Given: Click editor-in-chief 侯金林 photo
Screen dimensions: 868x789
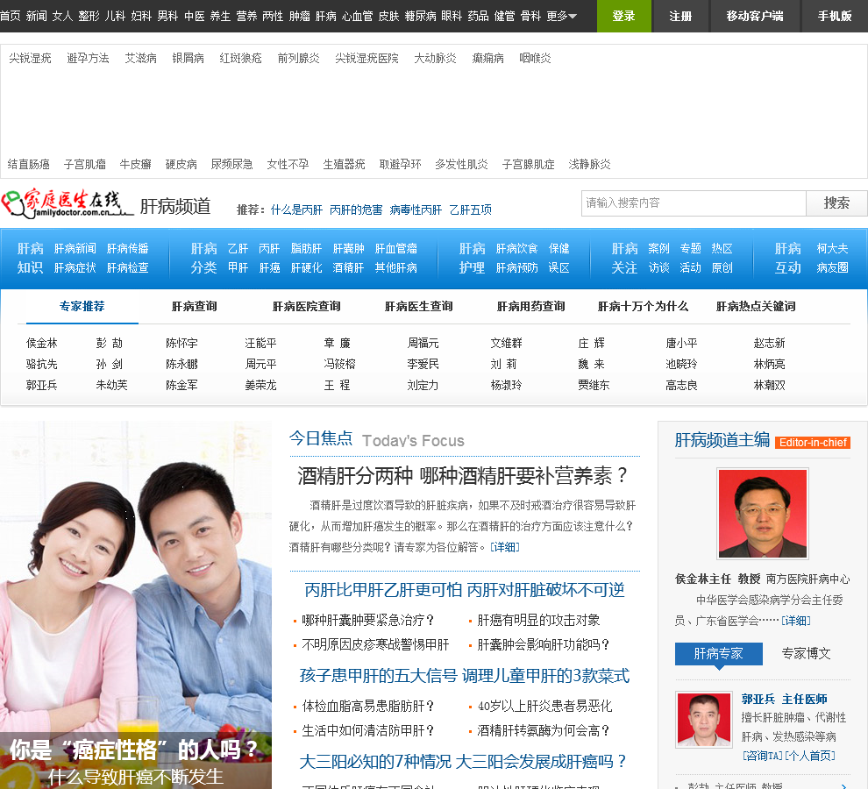Looking at the screenshot, I should point(762,513).
